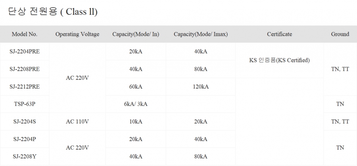Click the 'KS Certified' certificate cell

tap(279, 60)
